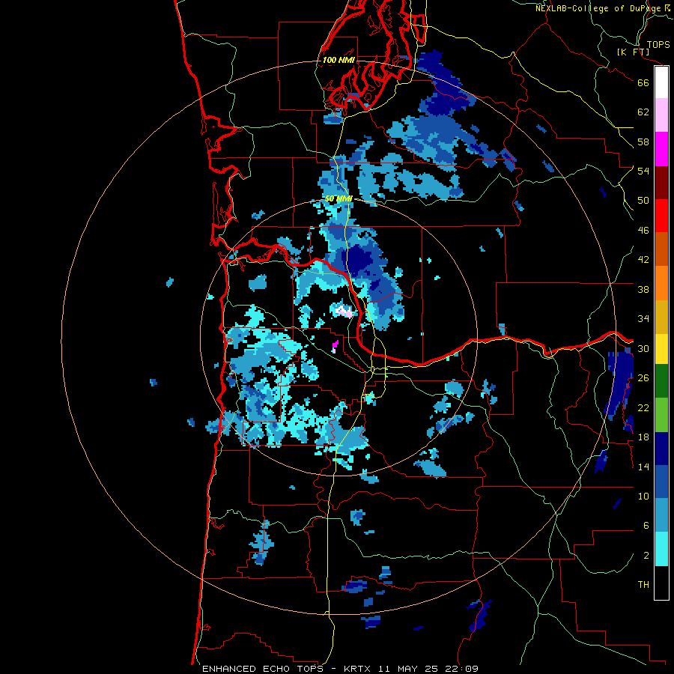The width and height of the screenshot is (674, 674).
Task: Click the orange 42 kft legend swatch
Action: pos(661,283)
